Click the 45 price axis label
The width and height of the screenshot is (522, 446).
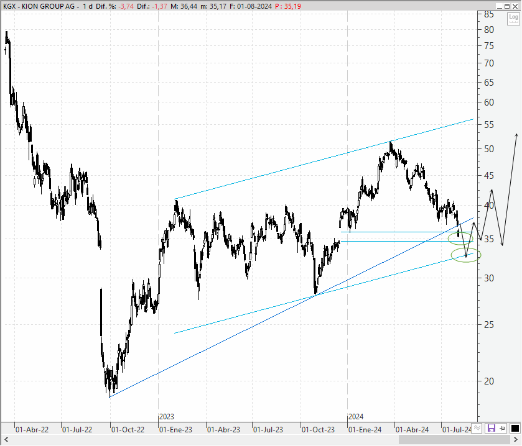pyautogui.click(x=488, y=175)
